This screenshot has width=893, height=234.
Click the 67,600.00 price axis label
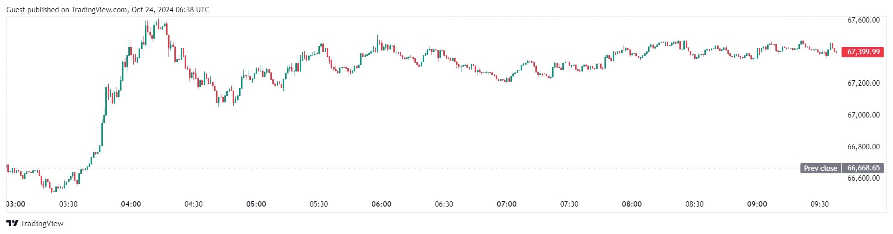click(863, 20)
